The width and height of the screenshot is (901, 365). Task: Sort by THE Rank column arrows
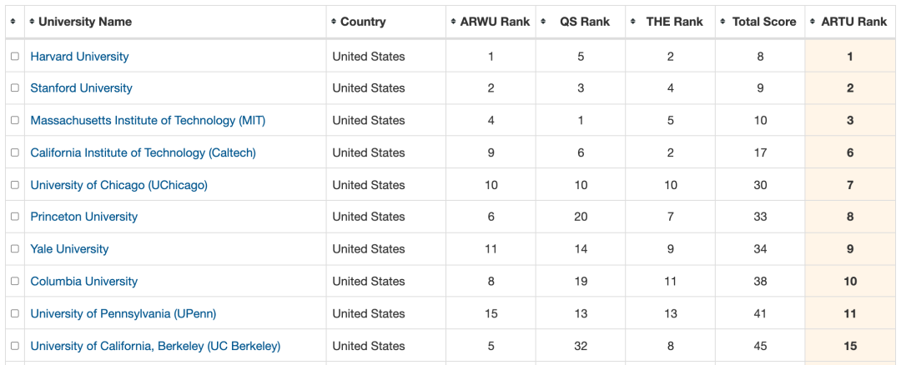(x=632, y=22)
